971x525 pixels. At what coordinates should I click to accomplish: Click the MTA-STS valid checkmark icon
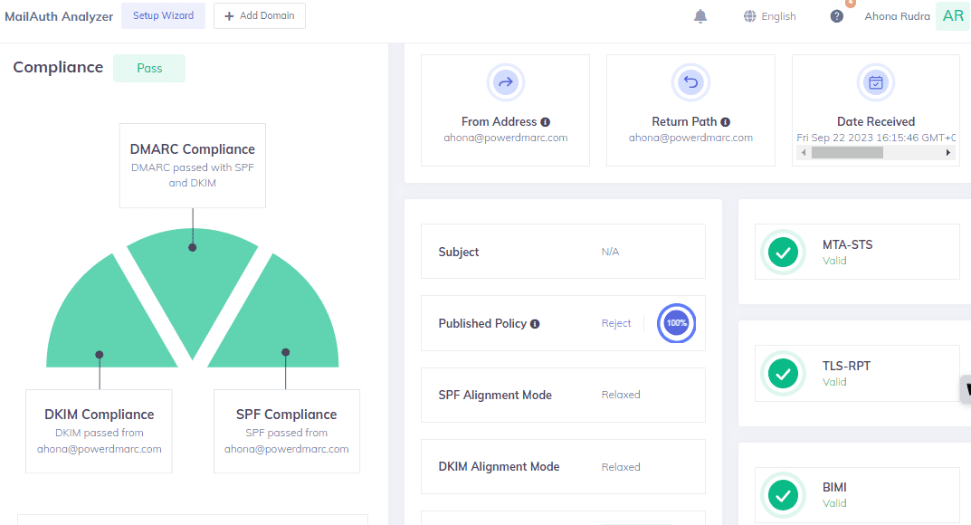(x=783, y=252)
